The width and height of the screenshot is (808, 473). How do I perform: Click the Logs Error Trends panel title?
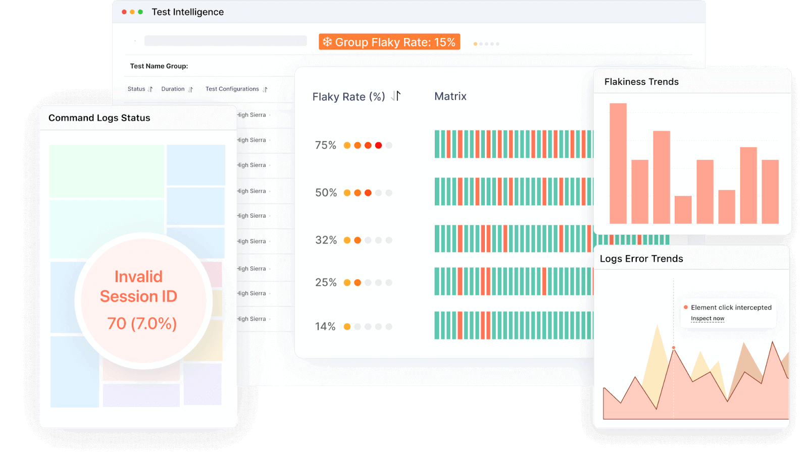641,259
